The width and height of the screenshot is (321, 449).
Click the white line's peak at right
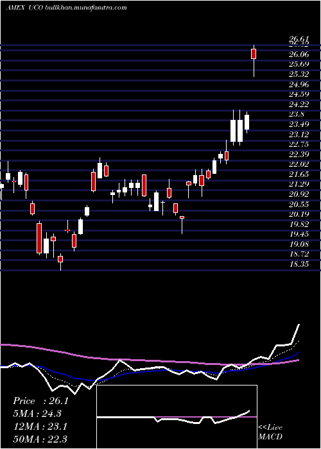tap(299, 325)
